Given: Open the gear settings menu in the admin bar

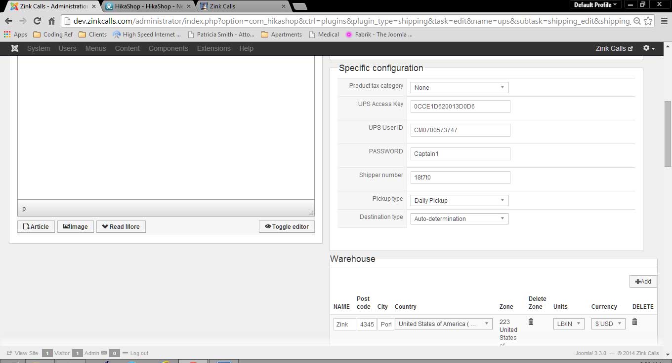Looking at the screenshot, I should [648, 48].
